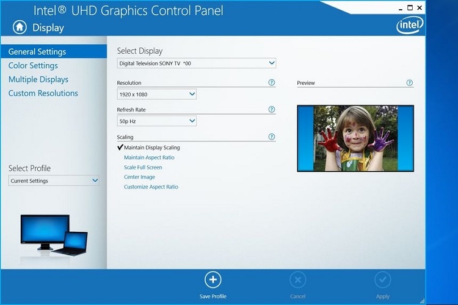Open the Resolution 1920 x 1080 dropdown
This screenshot has width=458, height=305.
[x=157, y=95]
